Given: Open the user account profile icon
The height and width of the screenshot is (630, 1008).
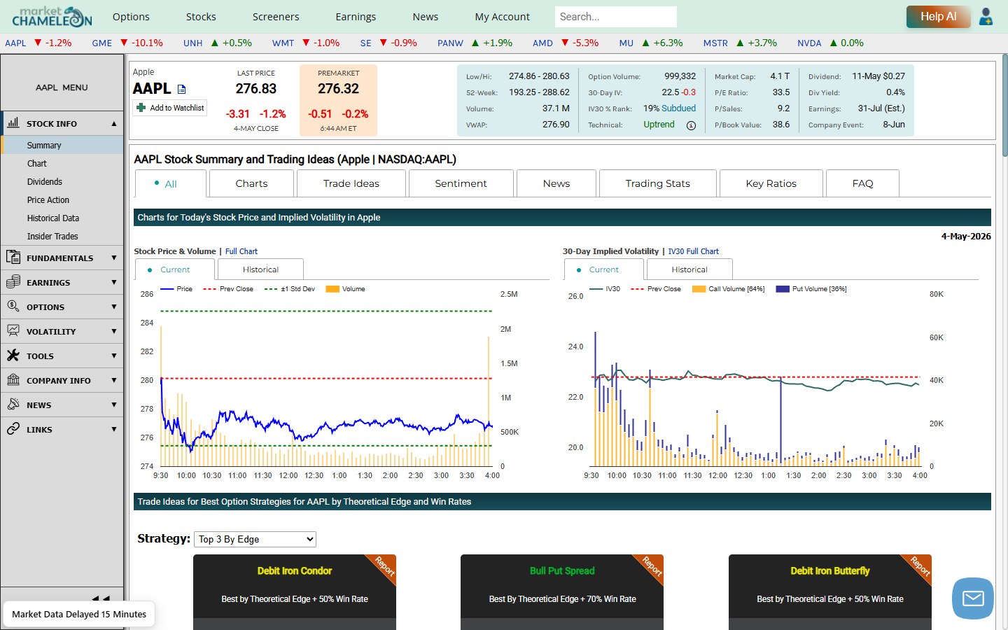Looking at the screenshot, I should 986,16.
